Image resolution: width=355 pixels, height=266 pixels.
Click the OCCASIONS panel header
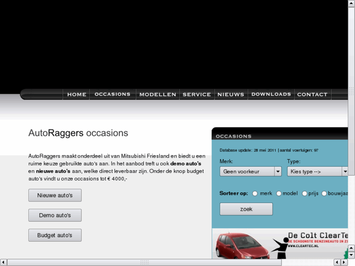[280, 134]
